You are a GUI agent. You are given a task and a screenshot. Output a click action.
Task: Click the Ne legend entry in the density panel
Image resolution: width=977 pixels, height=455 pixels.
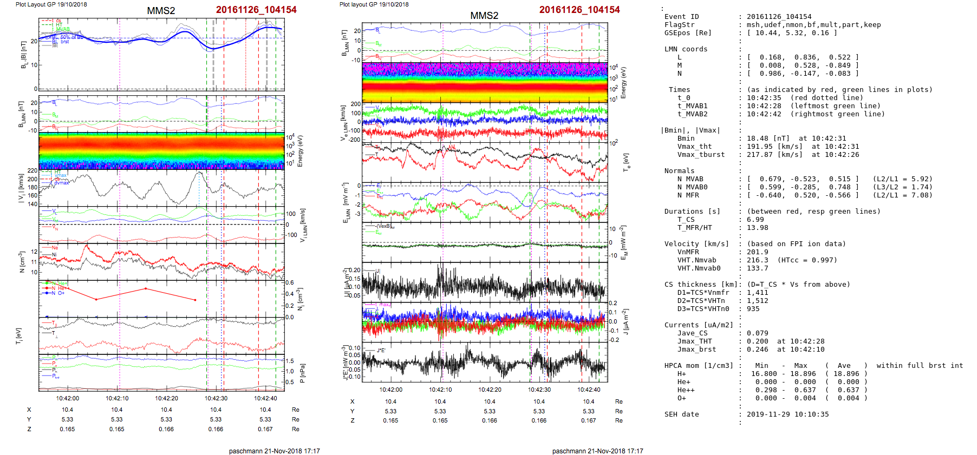(x=55, y=248)
